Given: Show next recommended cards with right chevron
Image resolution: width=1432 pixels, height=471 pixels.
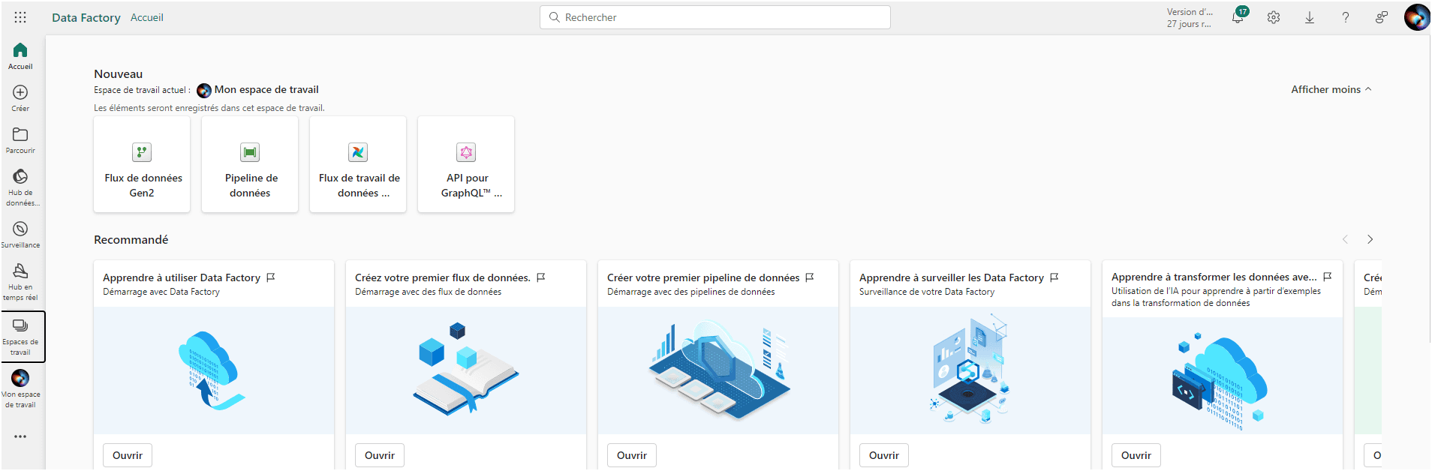Looking at the screenshot, I should [x=1370, y=239].
